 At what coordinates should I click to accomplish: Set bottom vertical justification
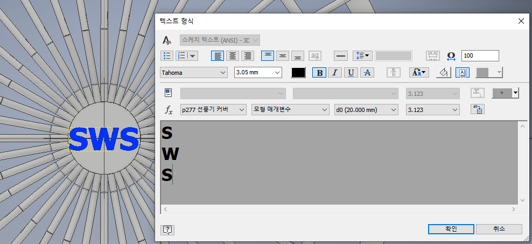point(298,55)
